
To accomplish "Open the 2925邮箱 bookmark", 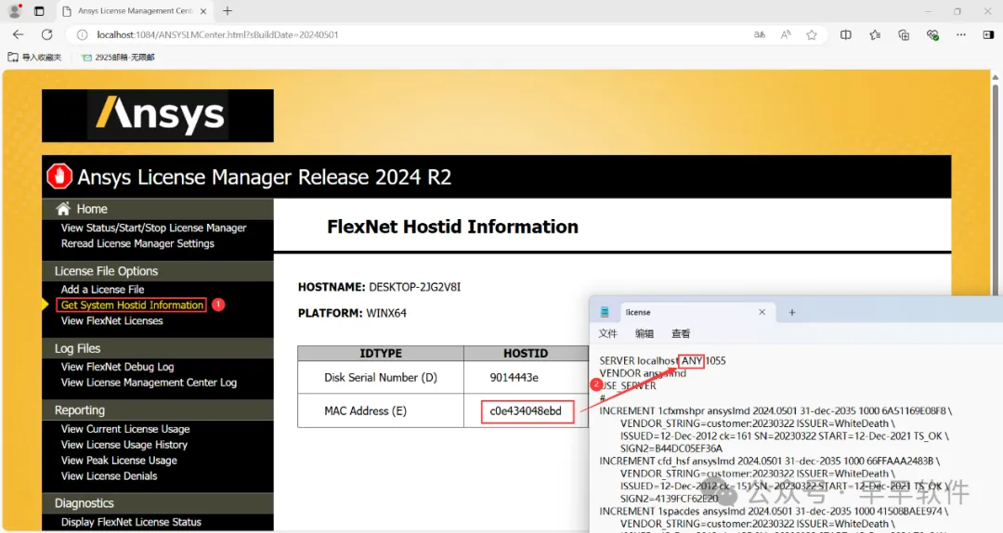I will tap(118, 57).
